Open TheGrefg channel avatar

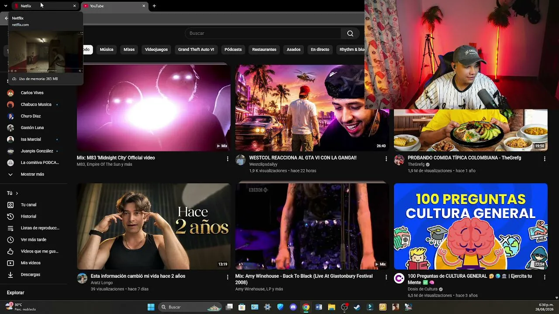tap(399, 160)
